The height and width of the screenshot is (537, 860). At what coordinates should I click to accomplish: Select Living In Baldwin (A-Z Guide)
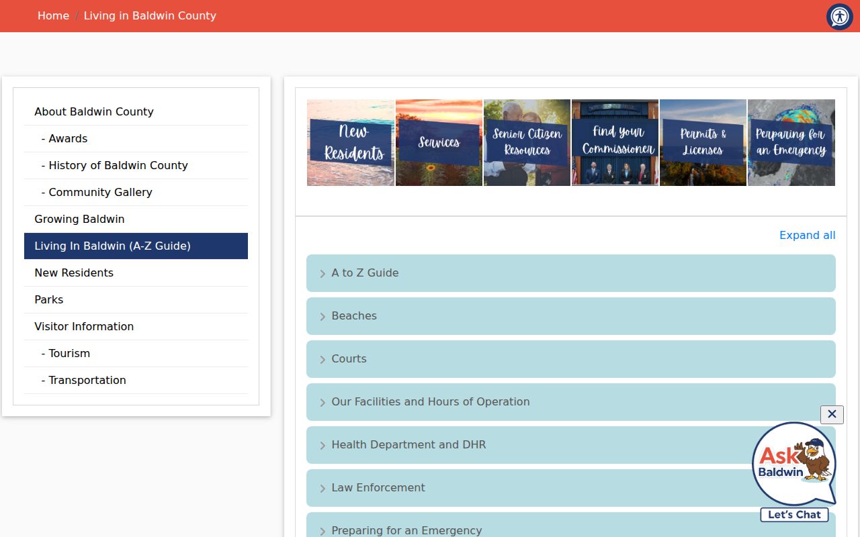pos(136,246)
